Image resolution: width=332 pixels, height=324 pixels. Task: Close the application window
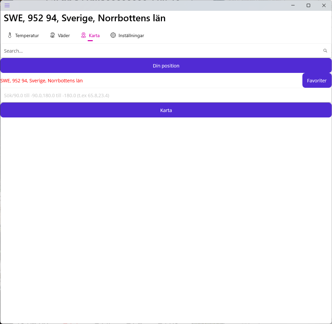tap(324, 5)
